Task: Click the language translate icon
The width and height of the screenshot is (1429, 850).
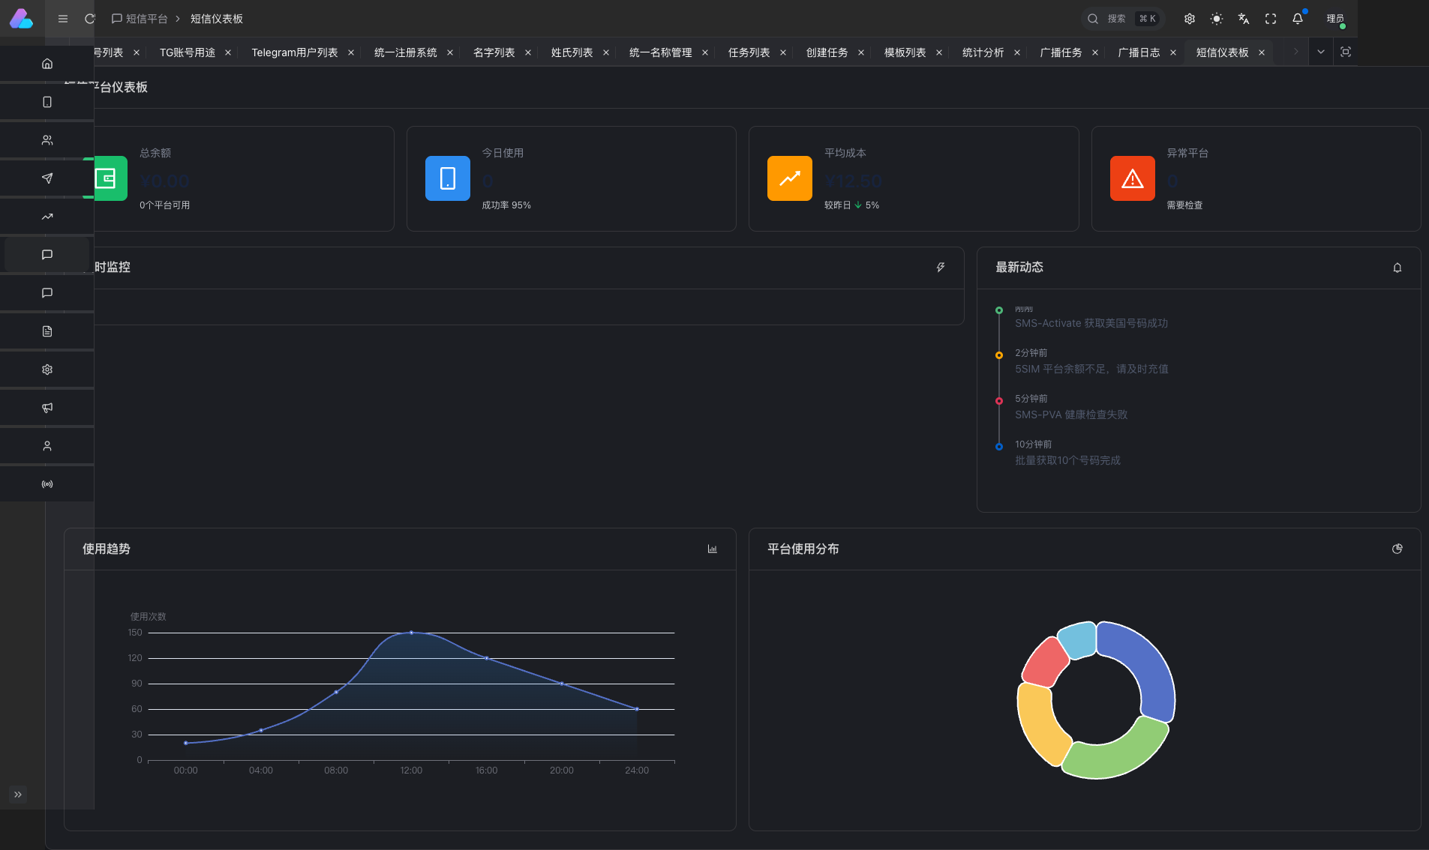Action: [x=1244, y=19]
